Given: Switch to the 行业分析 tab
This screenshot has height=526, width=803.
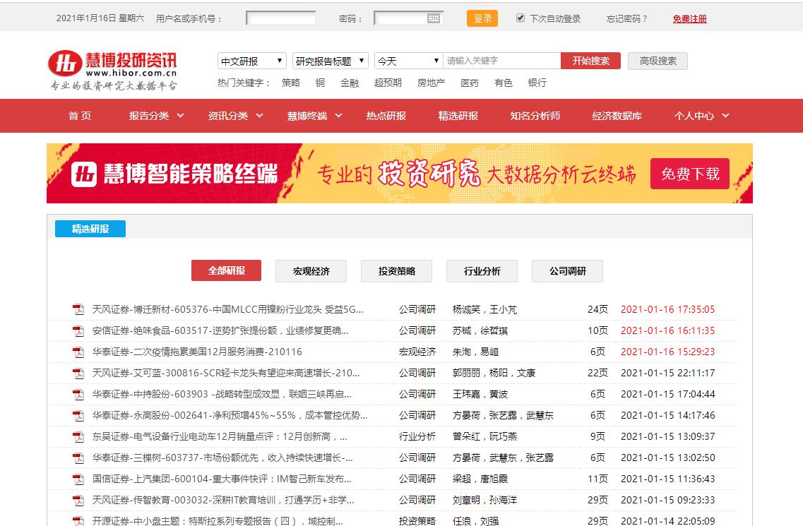Looking at the screenshot, I should (x=481, y=270).
